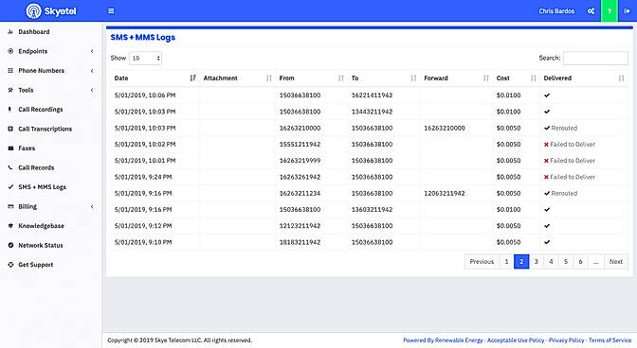Sort table by To column arrow
637x348 pixels.
(x=413, y=78)
